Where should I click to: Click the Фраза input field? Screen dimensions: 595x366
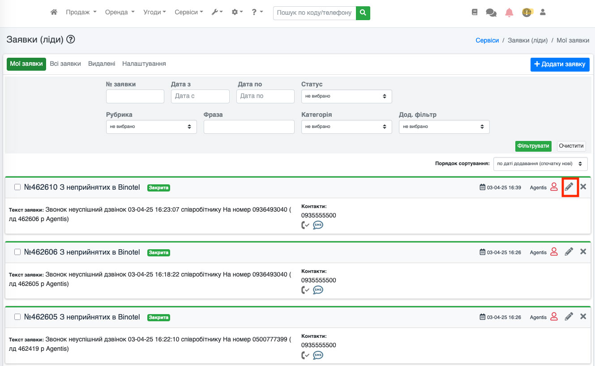click(x=249, y=127)
